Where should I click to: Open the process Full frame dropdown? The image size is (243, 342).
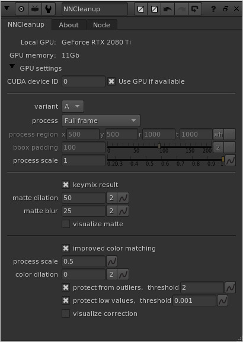[x=101, y=121]
